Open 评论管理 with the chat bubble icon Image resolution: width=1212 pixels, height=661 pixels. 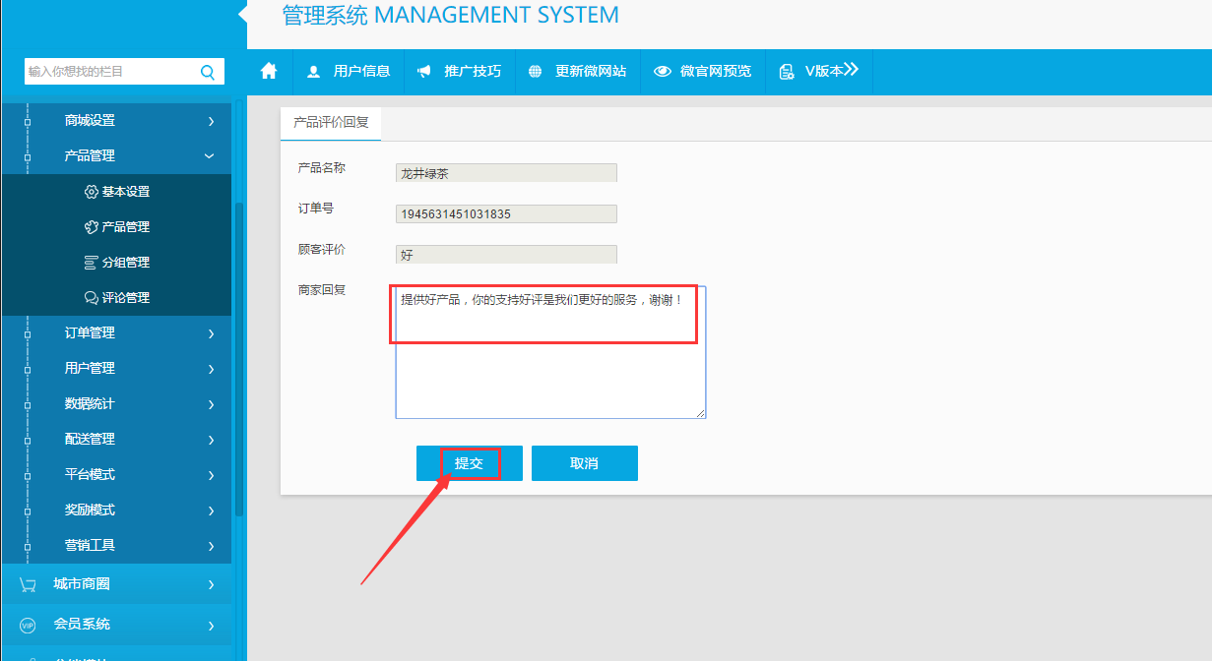[x=92, y=298]
